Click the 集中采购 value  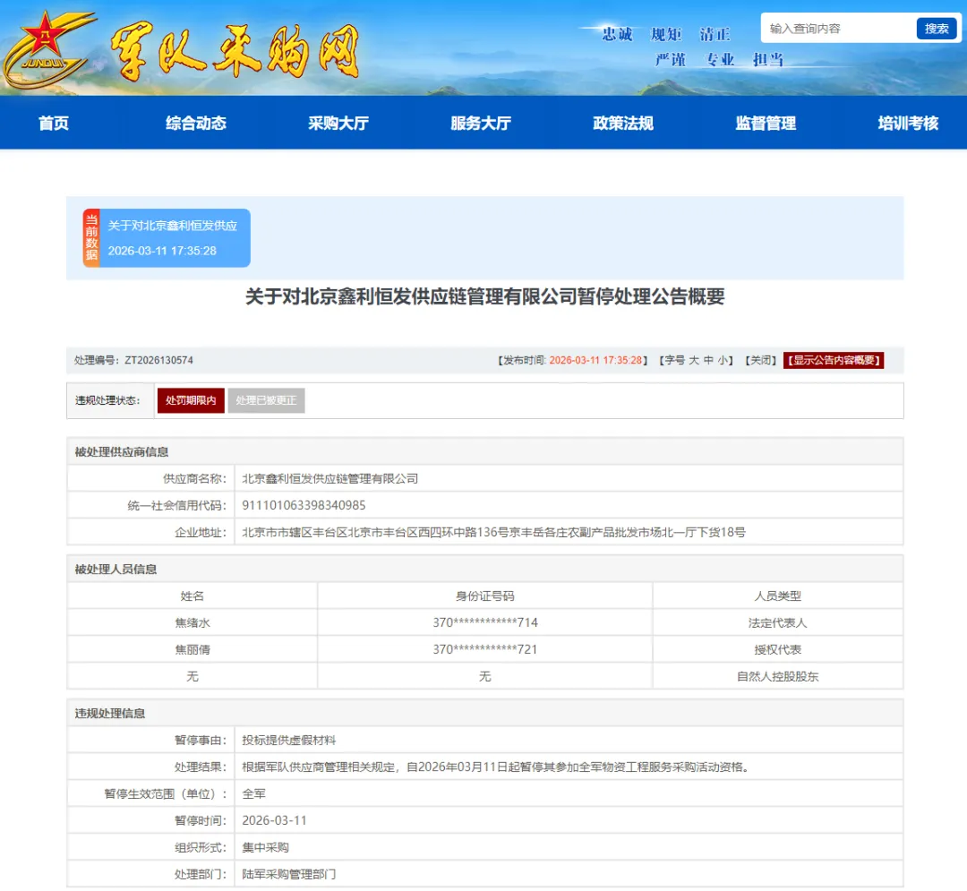click(x=265, y=847)
